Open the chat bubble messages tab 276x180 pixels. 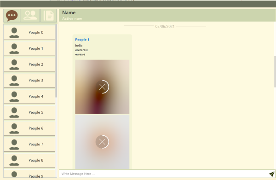[x=11, y=16]
